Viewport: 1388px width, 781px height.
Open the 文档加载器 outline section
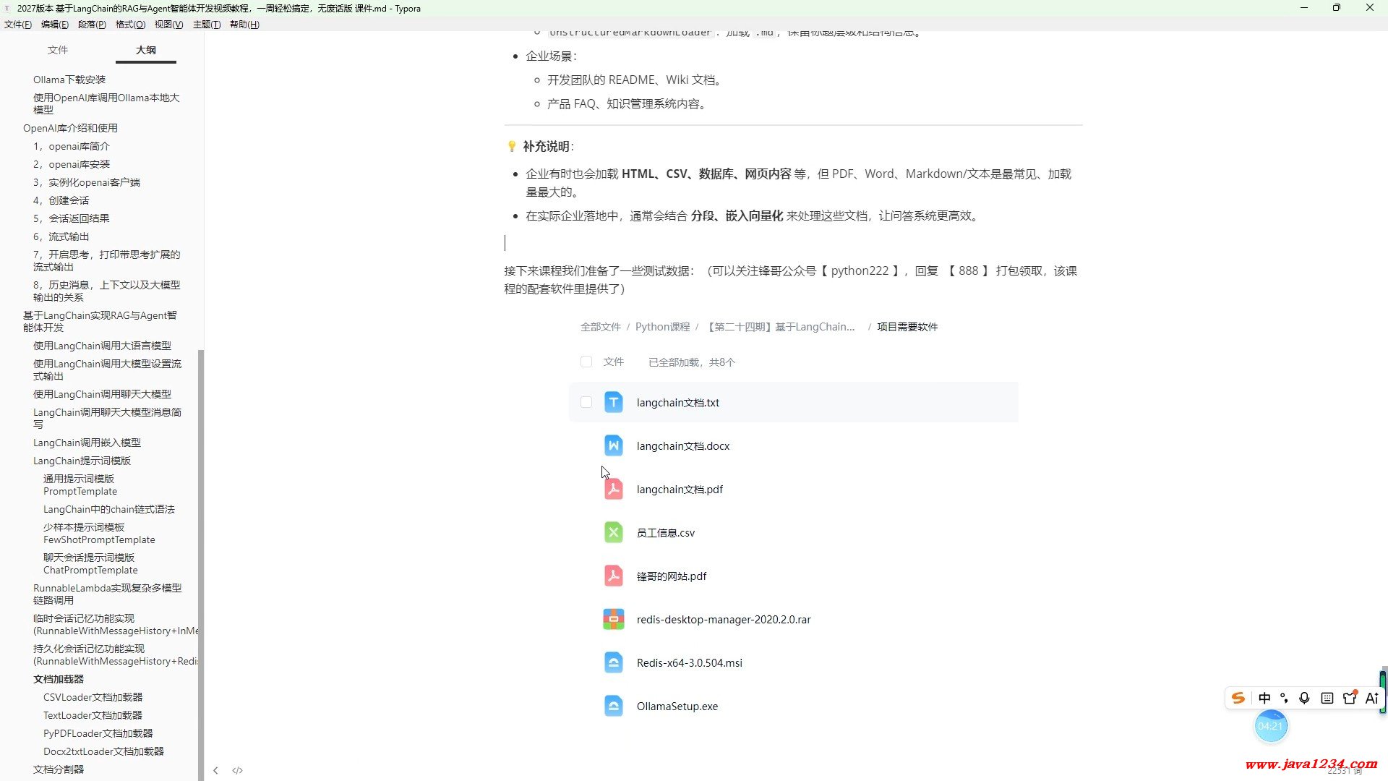coord(59,679)
